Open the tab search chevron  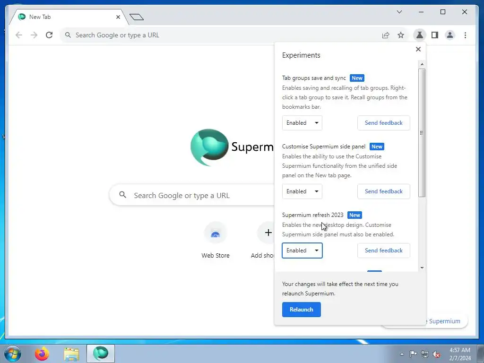point(399,12)
